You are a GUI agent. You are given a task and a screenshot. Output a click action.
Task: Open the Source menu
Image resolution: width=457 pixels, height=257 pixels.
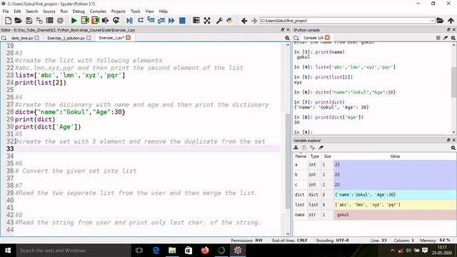49,11
